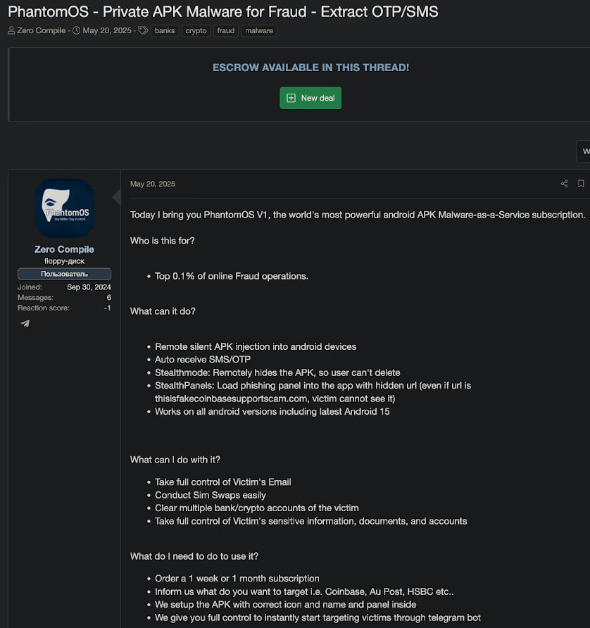Click the thread date May 20, 2025 in the header
Viewport: 590px width, 628px height.
107,30
